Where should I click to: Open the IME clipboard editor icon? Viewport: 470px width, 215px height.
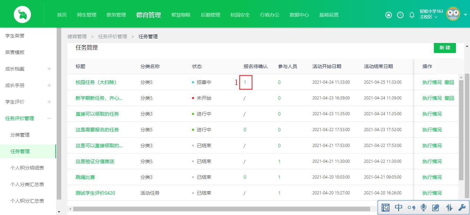[x=436, y=207]
